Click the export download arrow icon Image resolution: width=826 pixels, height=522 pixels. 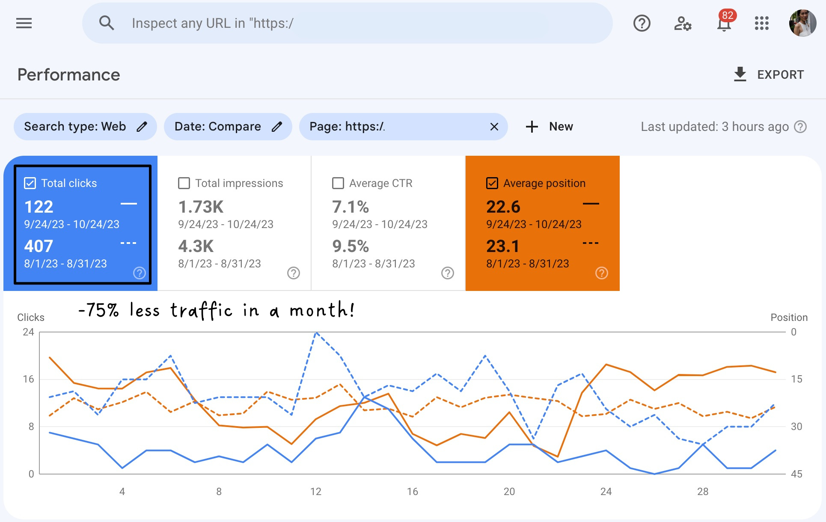point(740,74)
